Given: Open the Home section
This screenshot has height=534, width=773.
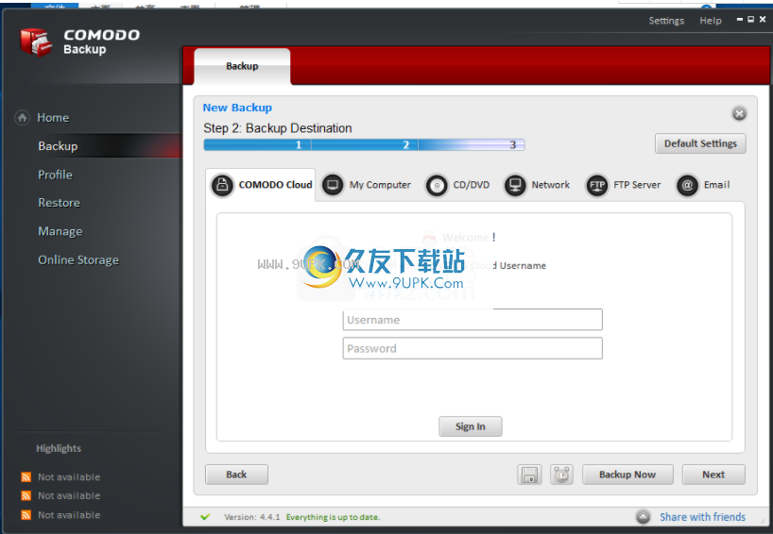Looking at the screenshot, I should coord(53,118).
